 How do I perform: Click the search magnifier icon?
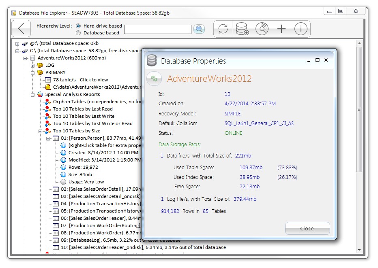[199, 29]
